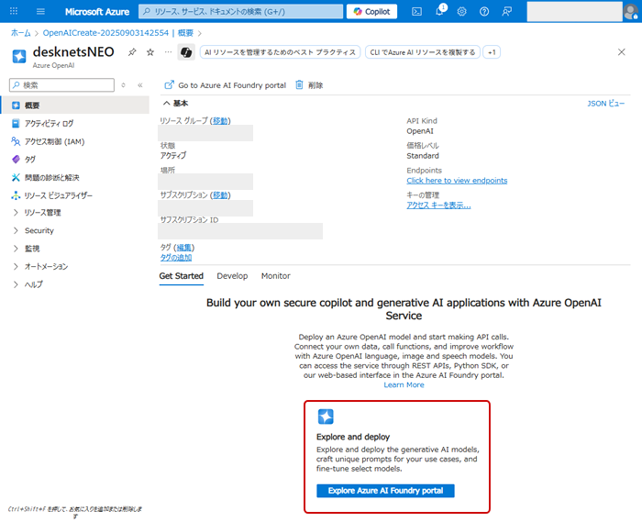The image size is (642, 522).
Task: Click 削除 toolbar button
Action: coord(310,85)
